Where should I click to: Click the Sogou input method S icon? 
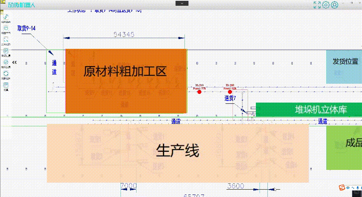[341, 188]
